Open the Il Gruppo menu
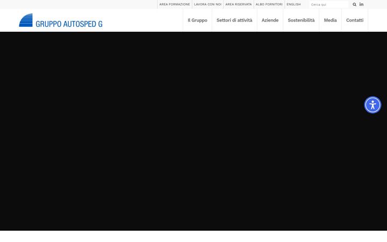The image size is (387, 242). click(x=197, y=20)
